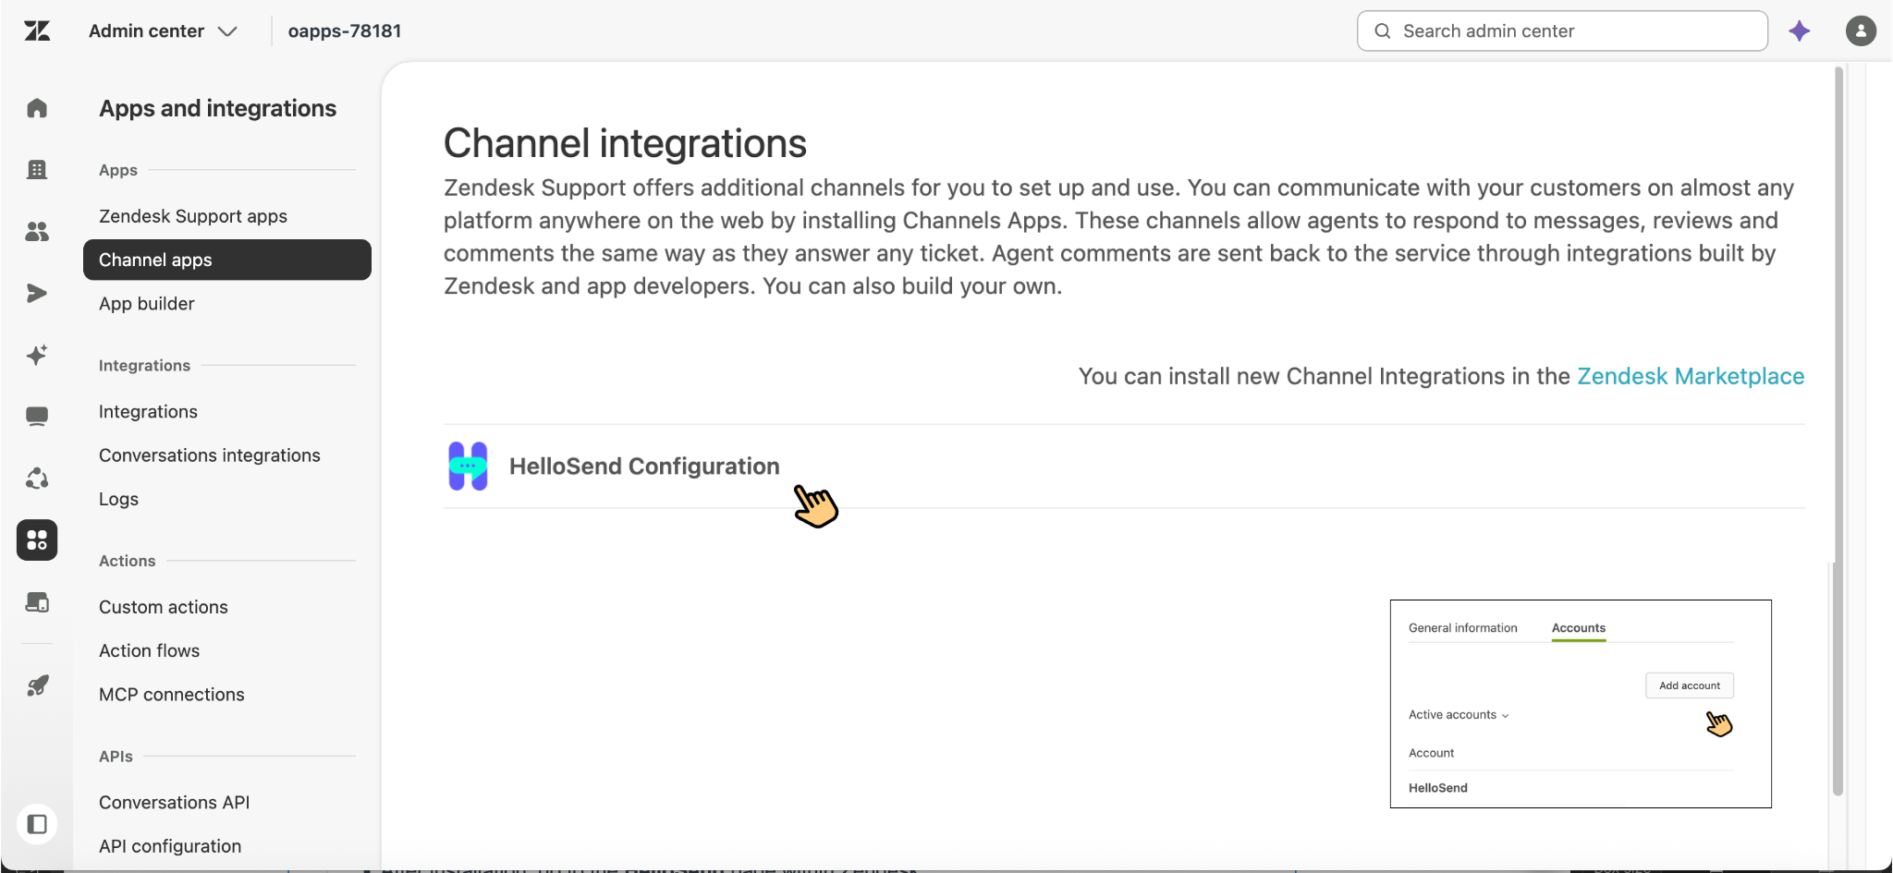Click the Search admin center field

click(1562, 31)
